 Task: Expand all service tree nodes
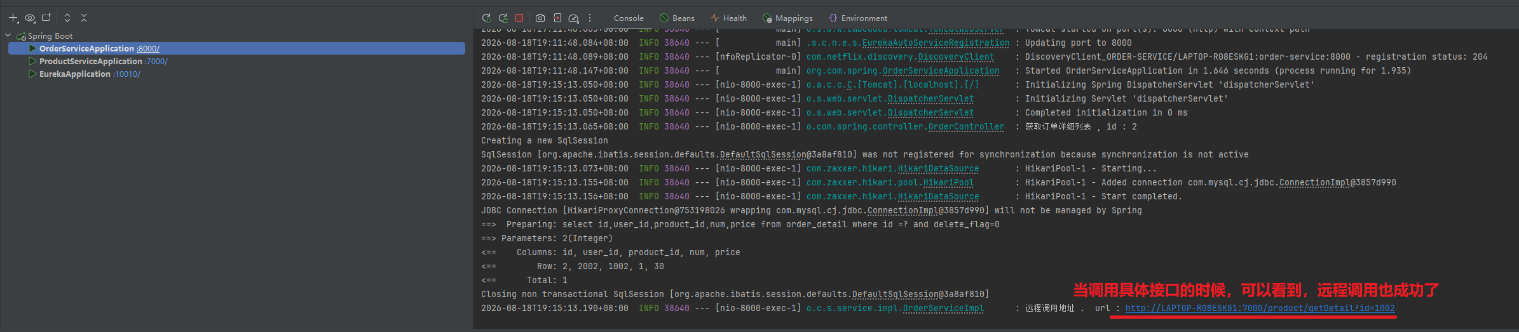[x=67, y=18]
